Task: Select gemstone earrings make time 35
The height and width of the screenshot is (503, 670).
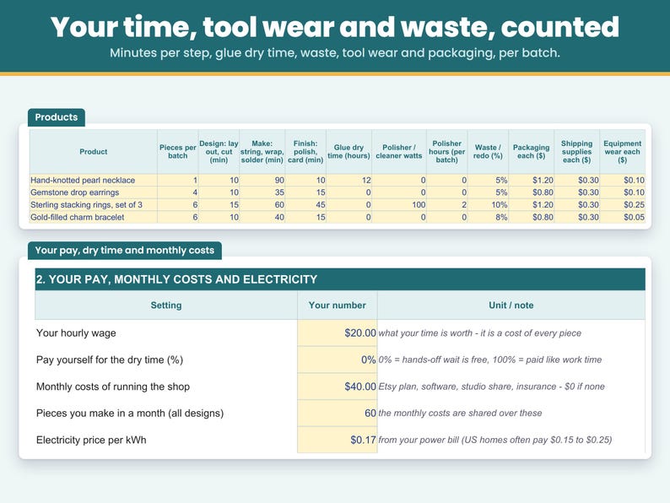Action: pyautogui.click(x=262, y=192)
